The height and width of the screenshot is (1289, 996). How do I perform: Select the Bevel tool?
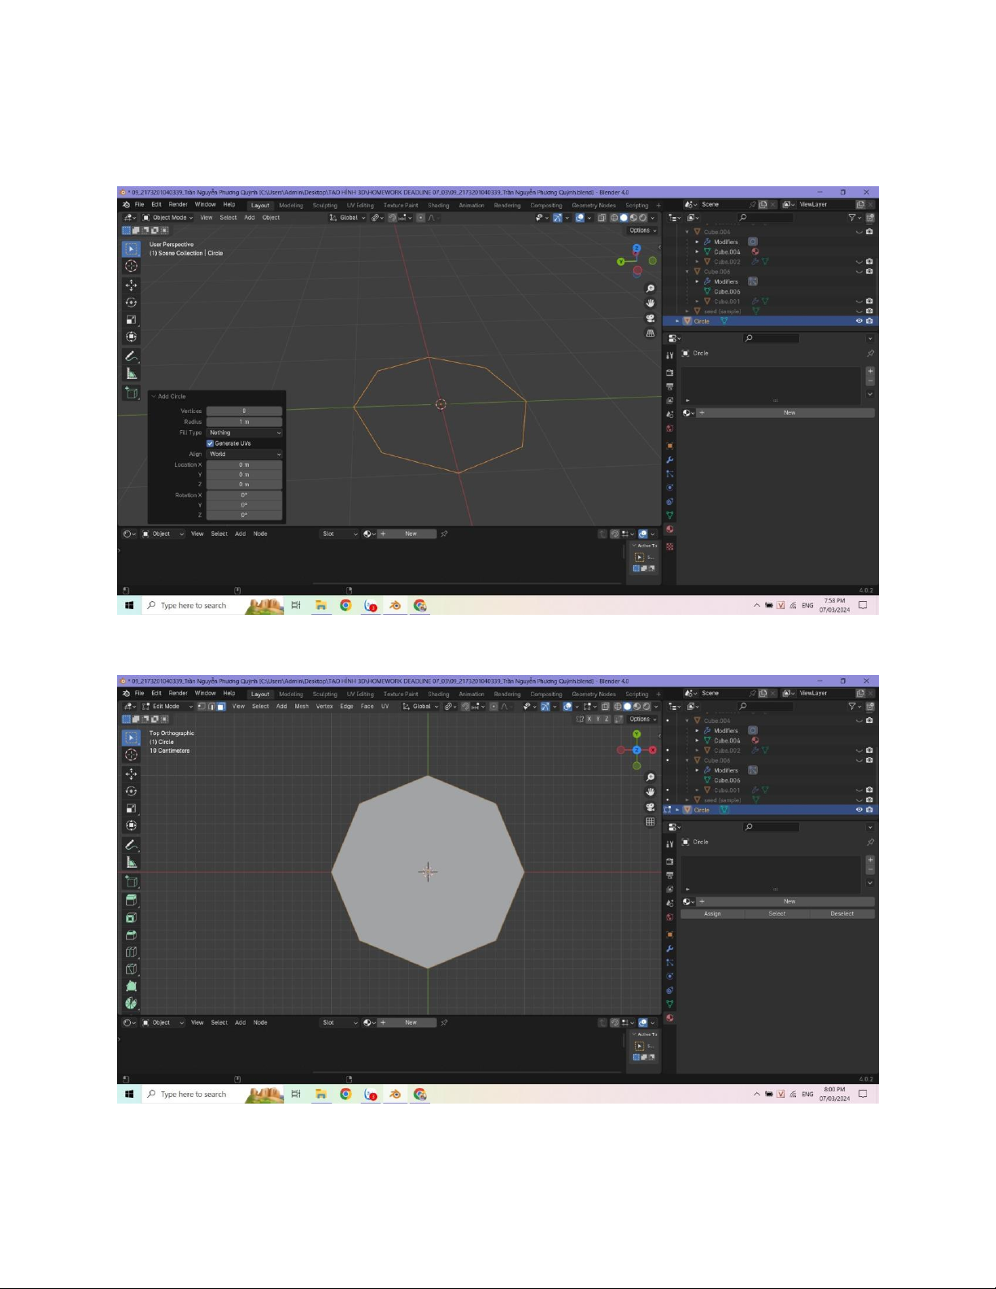point(131,934)
